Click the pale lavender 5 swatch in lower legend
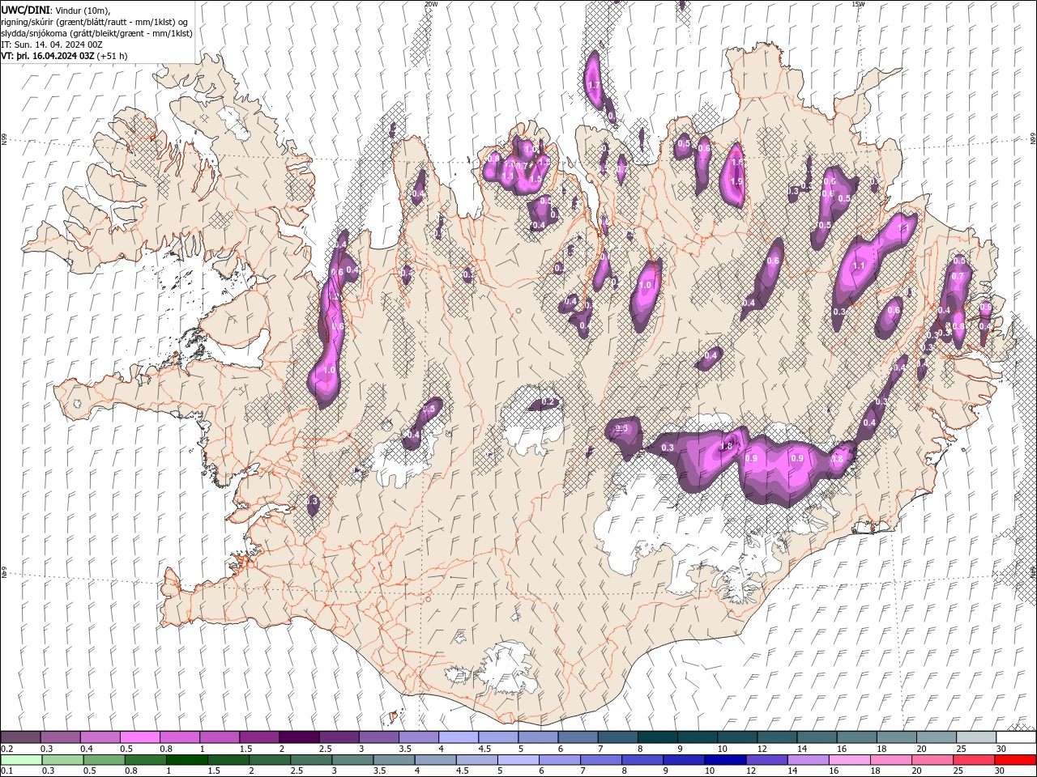 click(x=518, y=760)
